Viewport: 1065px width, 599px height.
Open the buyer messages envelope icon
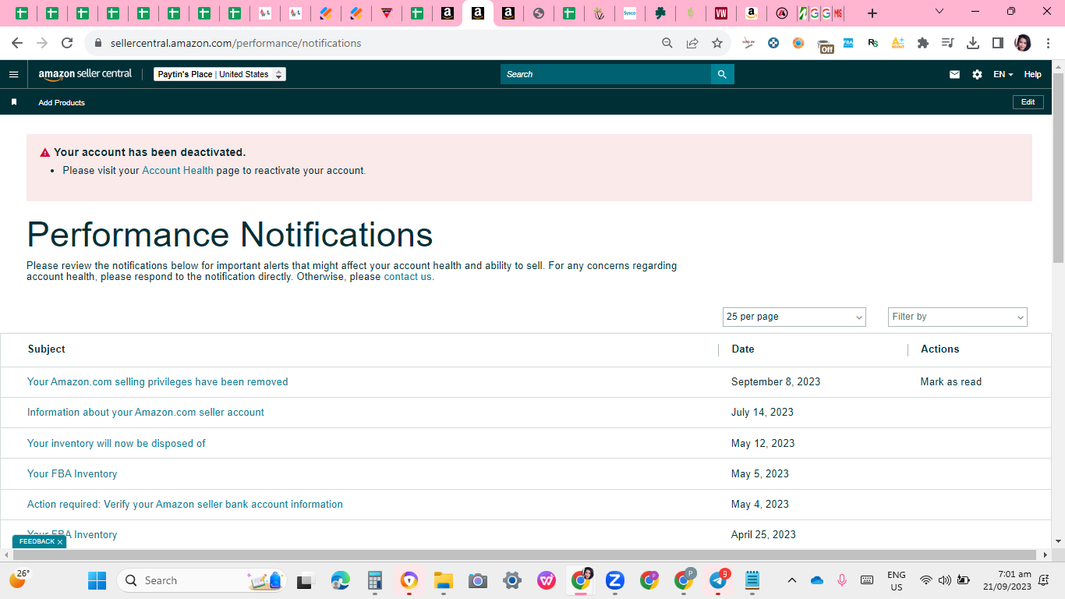coord(954,74)
